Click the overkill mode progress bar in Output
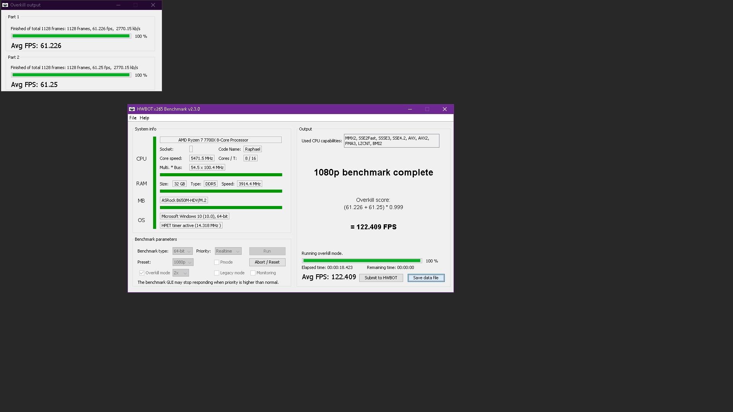Screen dimensions: 733x412 (362, 261)
